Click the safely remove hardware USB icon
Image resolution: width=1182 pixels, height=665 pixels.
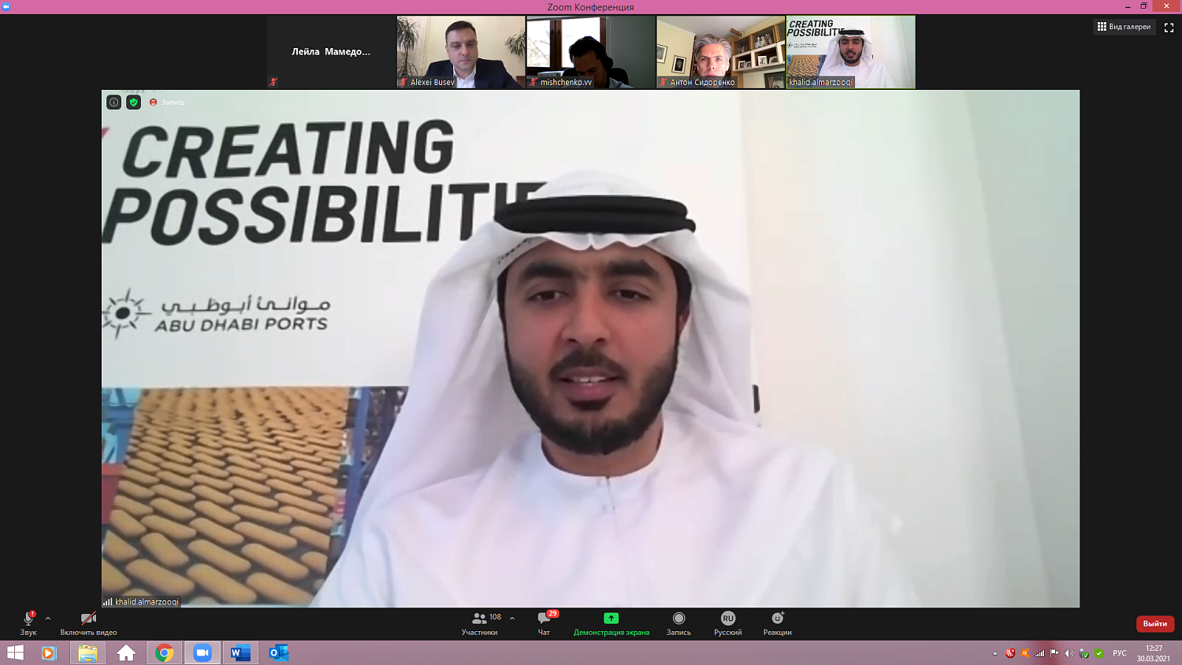point(1084,653)
